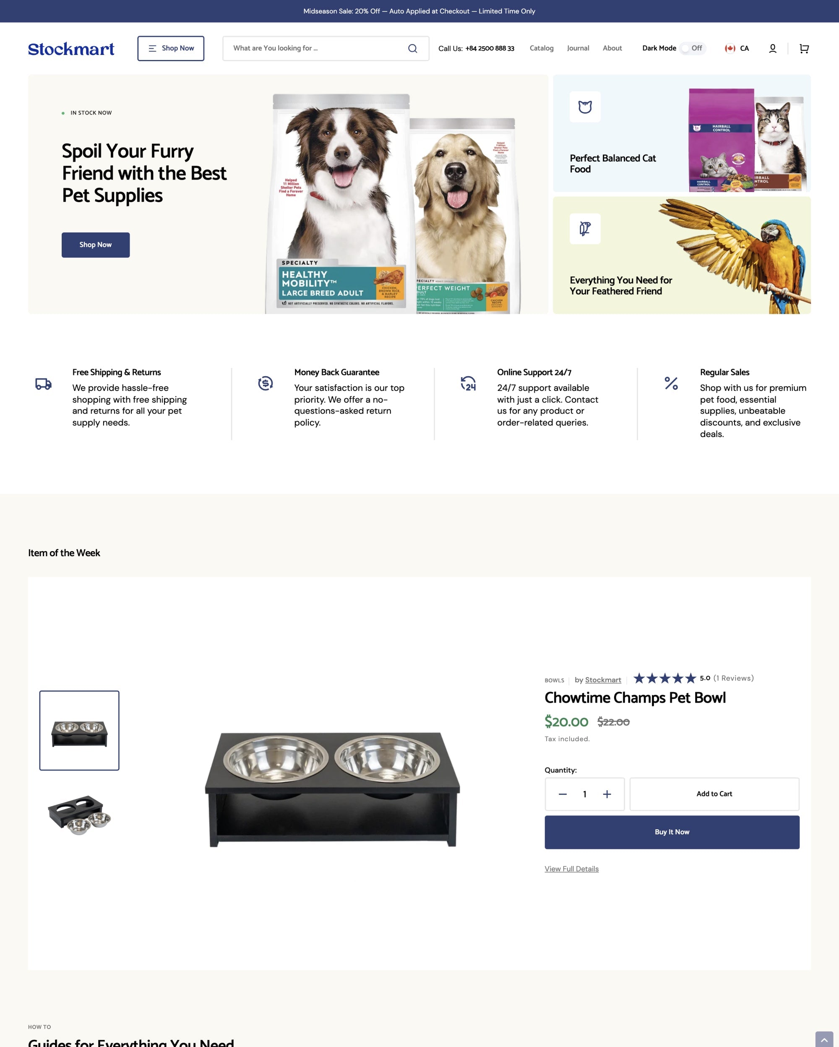Viewport: 839px width, 1047px height.
Task: Open the Catalog dropdown navigation
Action: [542, 48]
